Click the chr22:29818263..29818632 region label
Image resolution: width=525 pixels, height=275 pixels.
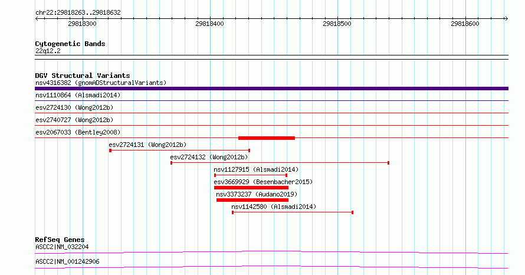(78, 13)
